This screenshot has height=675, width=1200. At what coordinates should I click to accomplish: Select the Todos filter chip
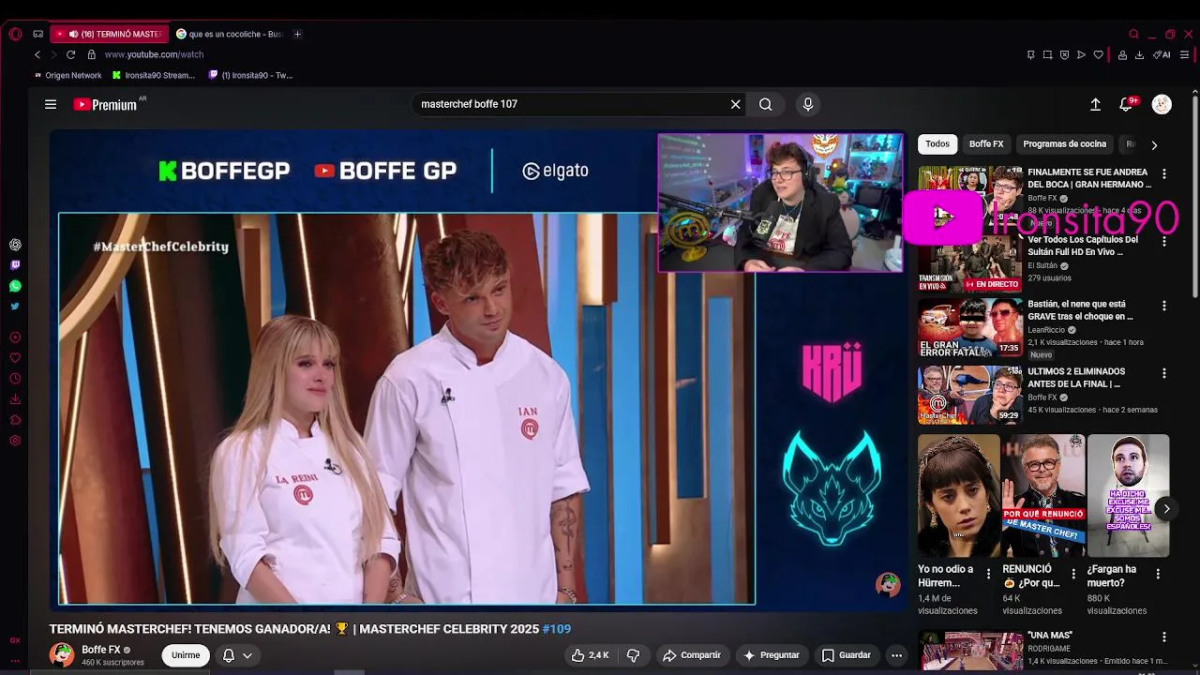point(937,144)
